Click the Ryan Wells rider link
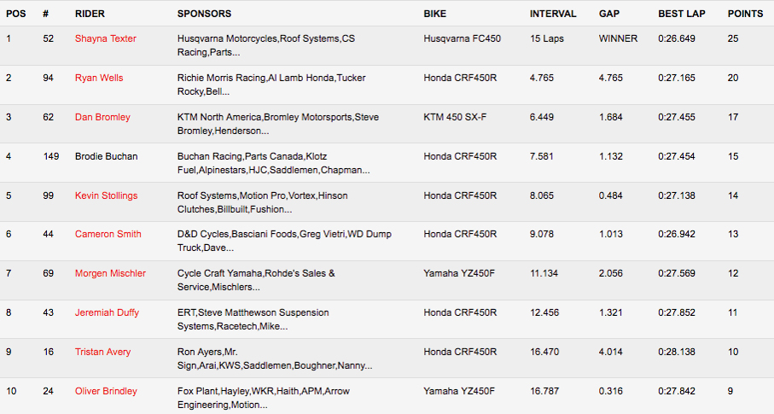The image size is (774, 414). [99, 78]
